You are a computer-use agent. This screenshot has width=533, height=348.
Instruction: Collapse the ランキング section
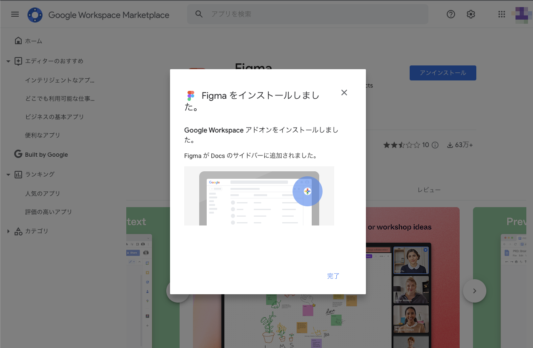(x=8, y=174)
